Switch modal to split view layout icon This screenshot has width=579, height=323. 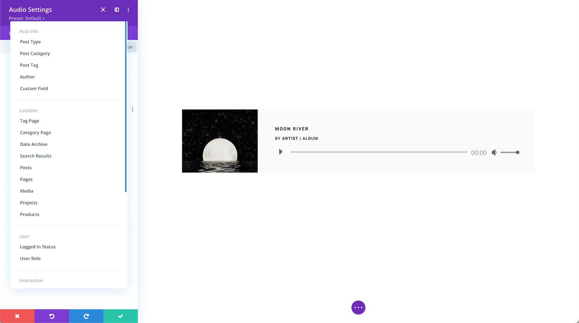pyautogui.click(x=116, y=10)
